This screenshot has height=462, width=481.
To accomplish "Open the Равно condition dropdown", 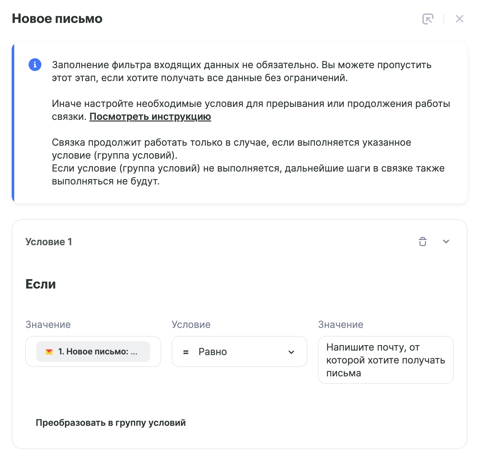I will [239, 352].
